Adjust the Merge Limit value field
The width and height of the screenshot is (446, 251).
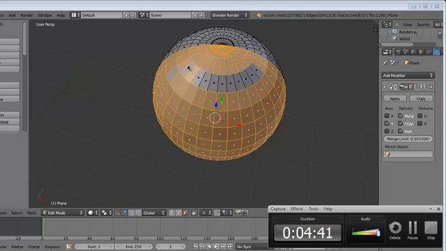pos(408,139)
